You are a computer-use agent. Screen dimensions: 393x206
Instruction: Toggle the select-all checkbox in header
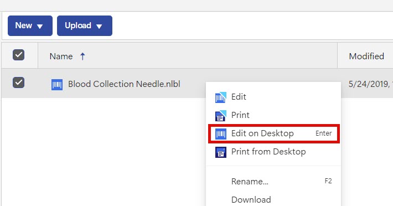pos(19,55)
